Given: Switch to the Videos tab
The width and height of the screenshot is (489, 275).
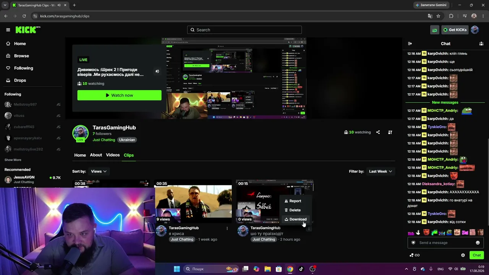Looking at the screenshot, I should 113,155.
